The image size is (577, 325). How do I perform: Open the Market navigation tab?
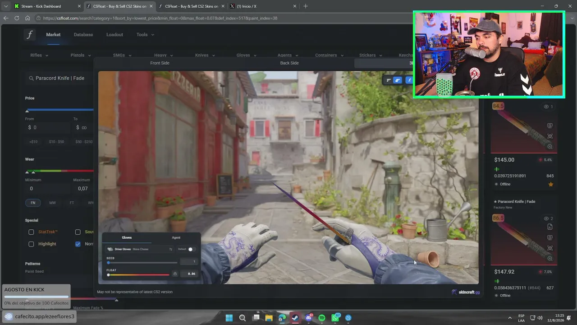pos(53,35)
